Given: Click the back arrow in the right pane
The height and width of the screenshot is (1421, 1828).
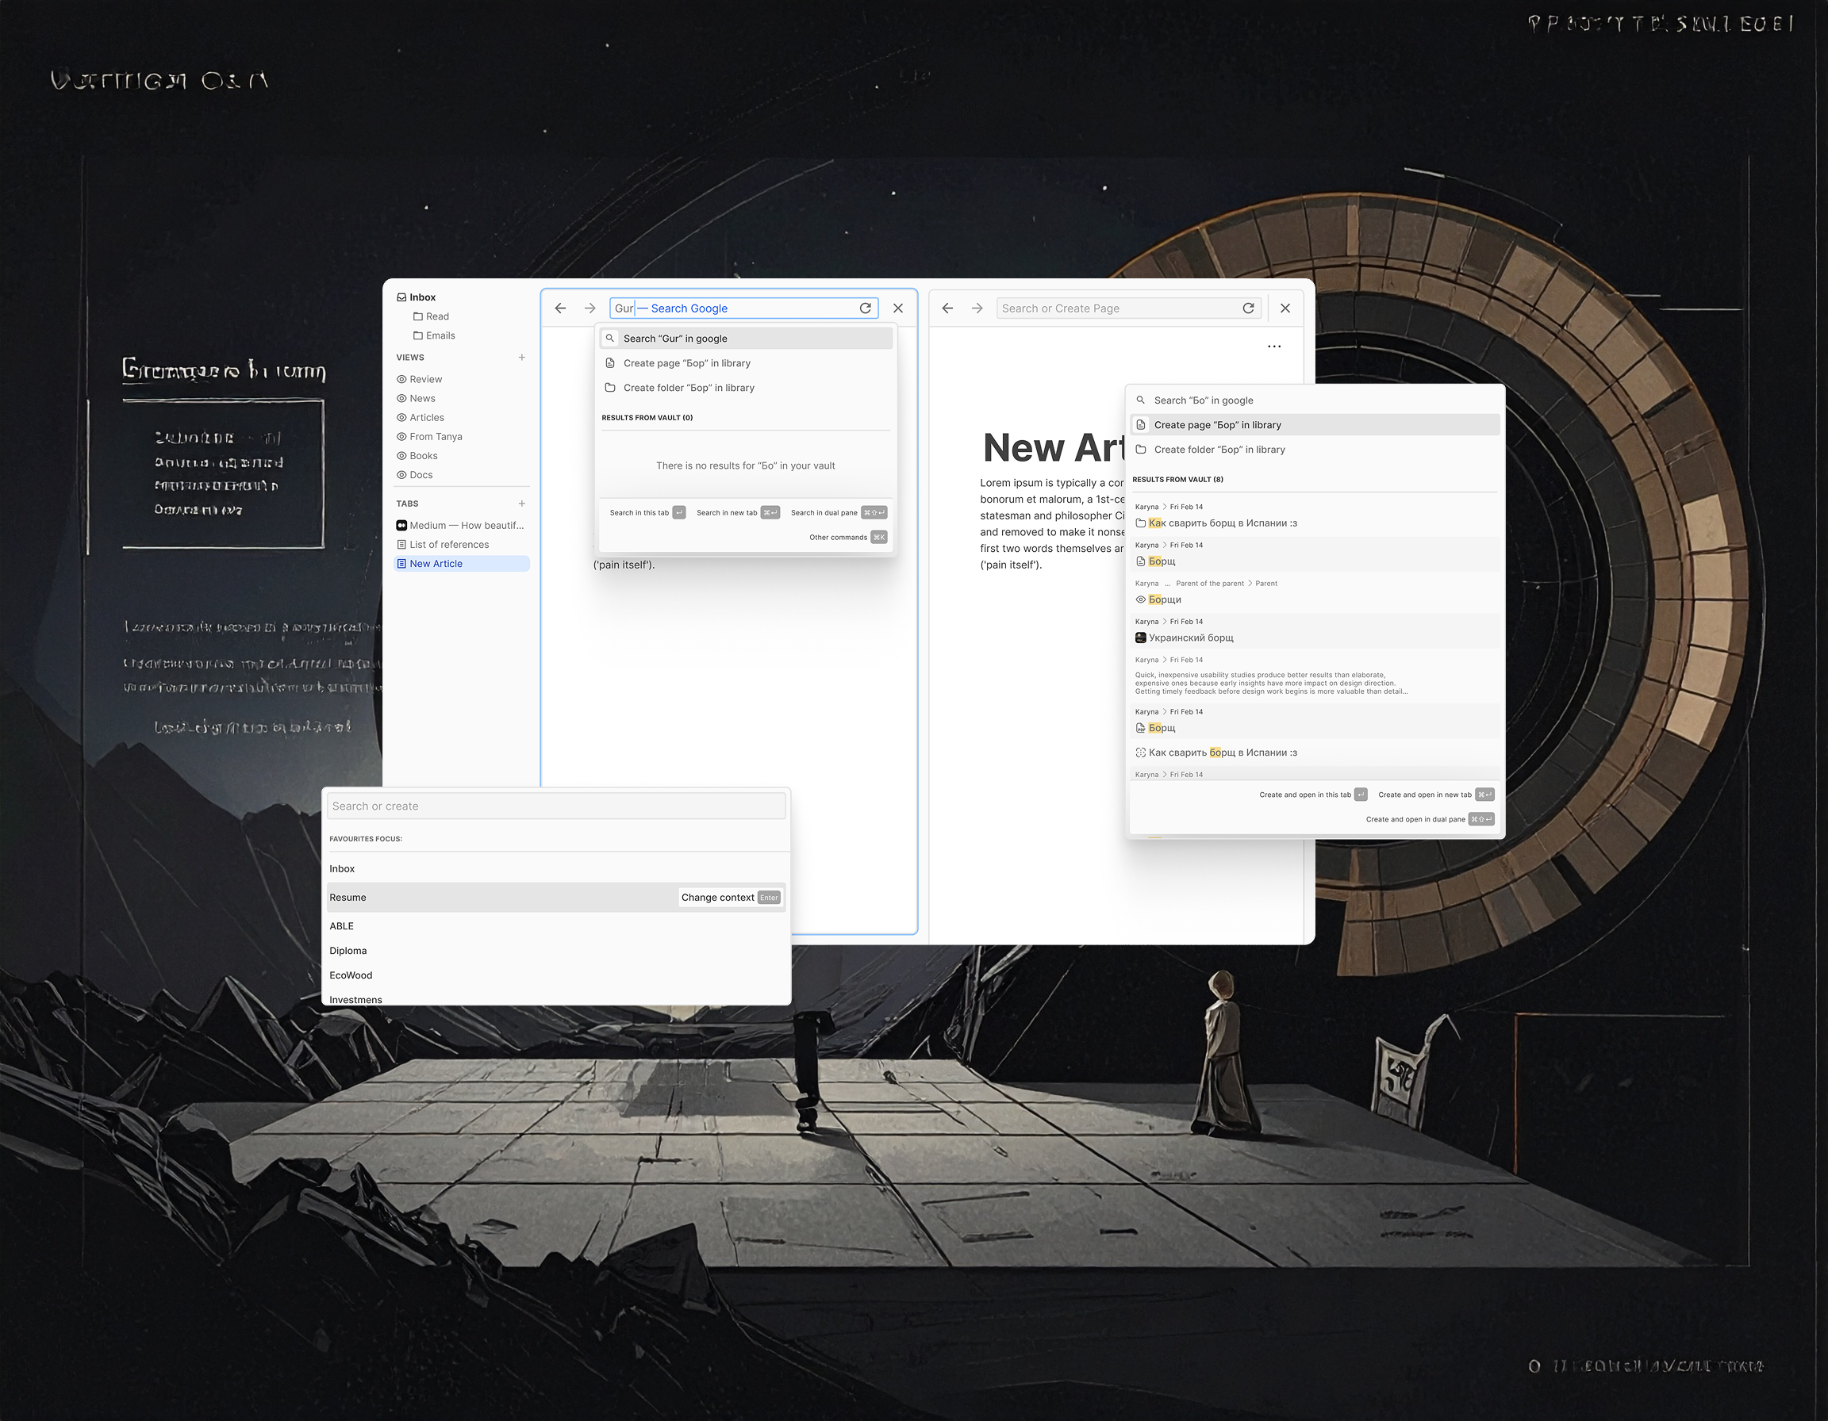Looking at the screenshot, I should click(x=947, y=308).
